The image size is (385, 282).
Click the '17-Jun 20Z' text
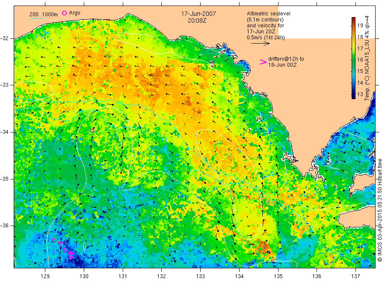[x=261, y=31]
